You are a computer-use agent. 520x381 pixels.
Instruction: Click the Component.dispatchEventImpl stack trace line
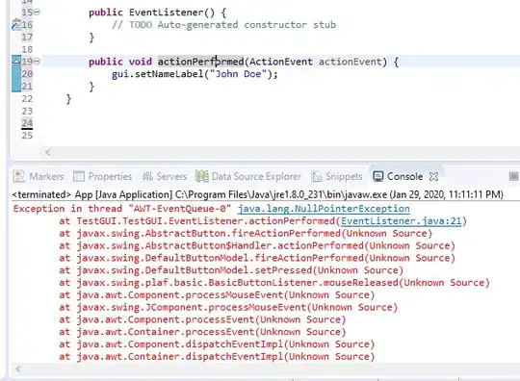(217, 344)
